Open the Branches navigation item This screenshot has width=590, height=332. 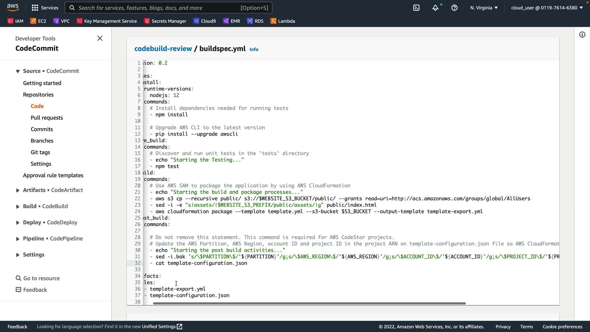[x=42, y=141]
